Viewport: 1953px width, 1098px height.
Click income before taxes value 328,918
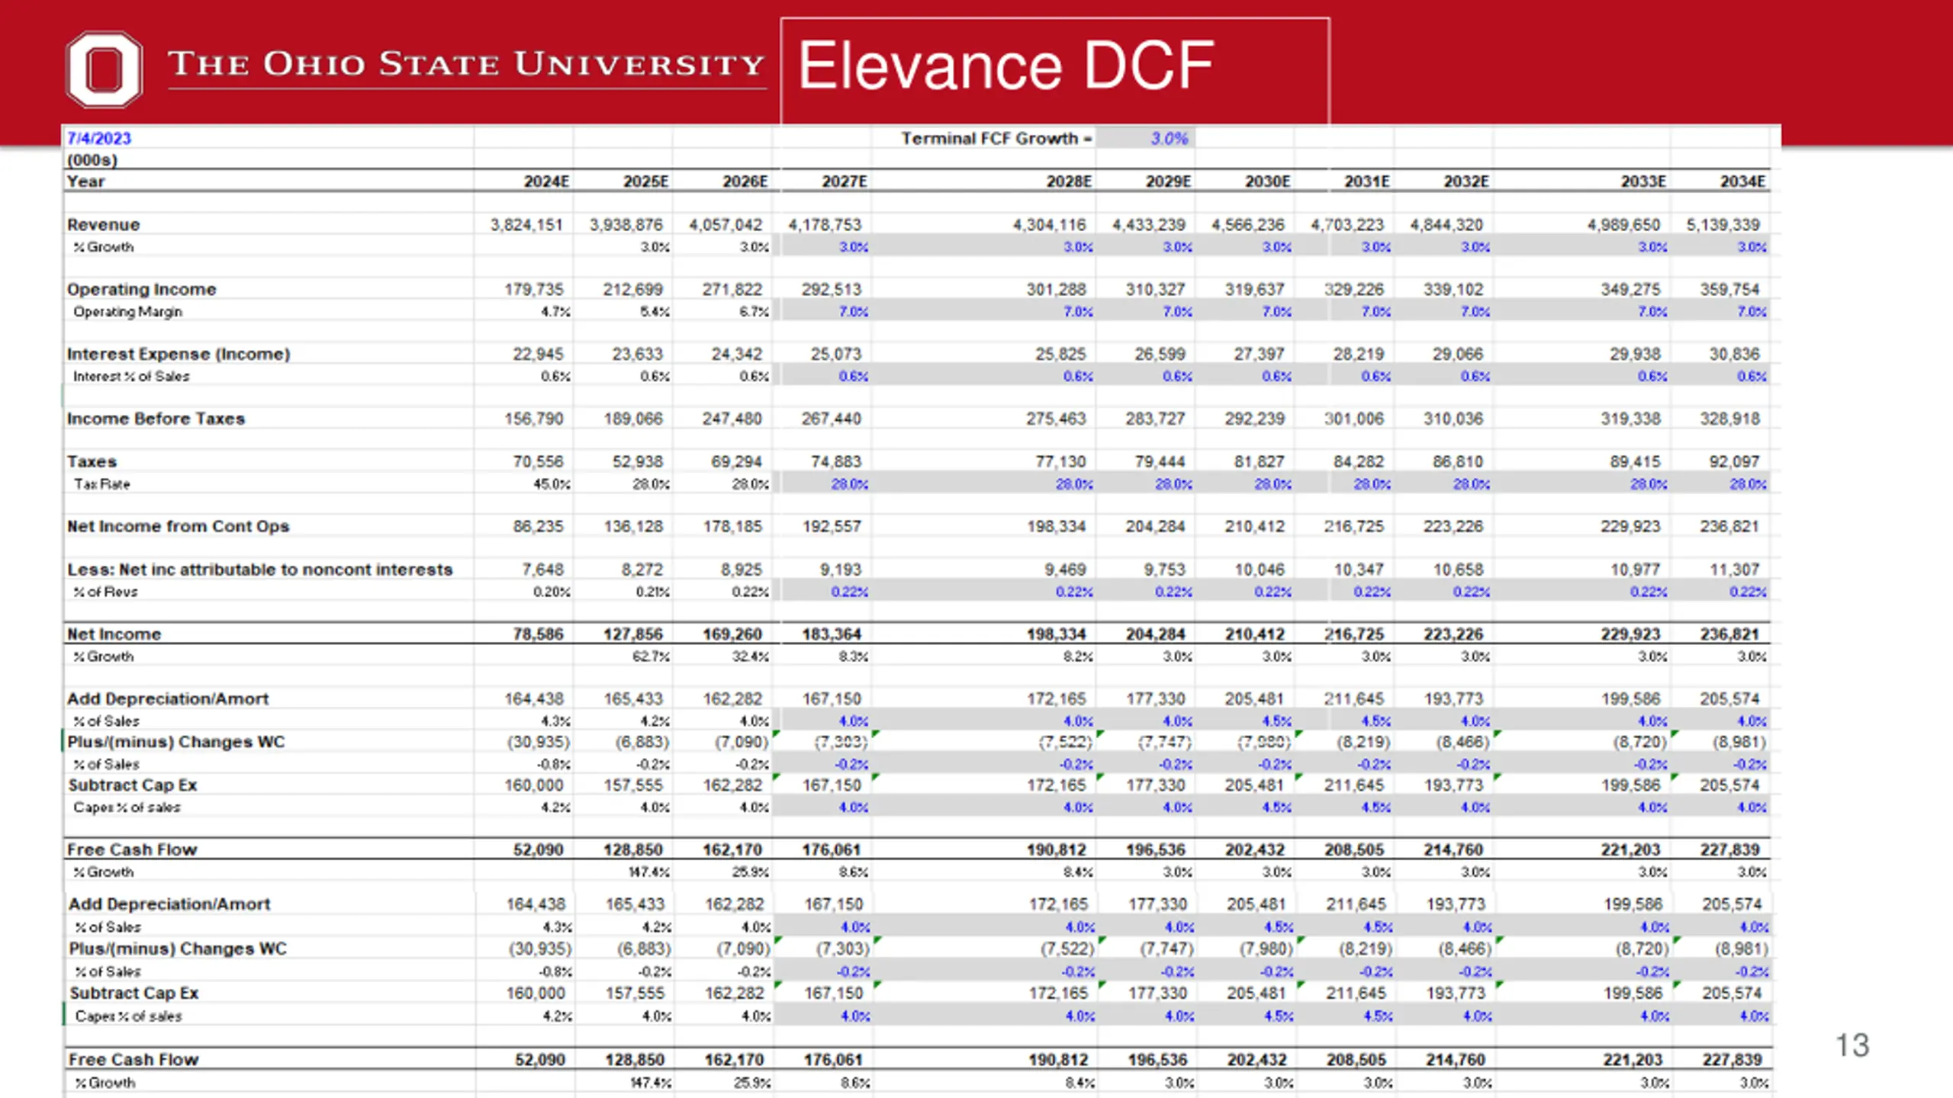click(x=1729, y=419)
